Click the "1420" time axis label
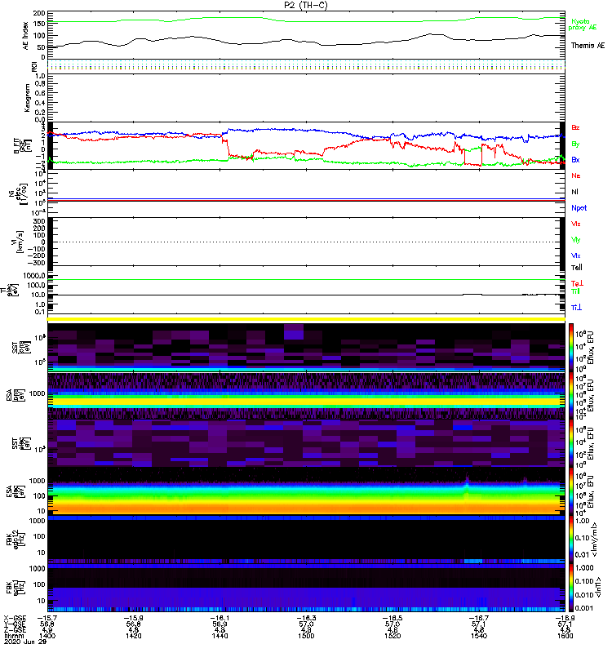Image resolution: width=612 pixels, height=653 pixels. 134,636
